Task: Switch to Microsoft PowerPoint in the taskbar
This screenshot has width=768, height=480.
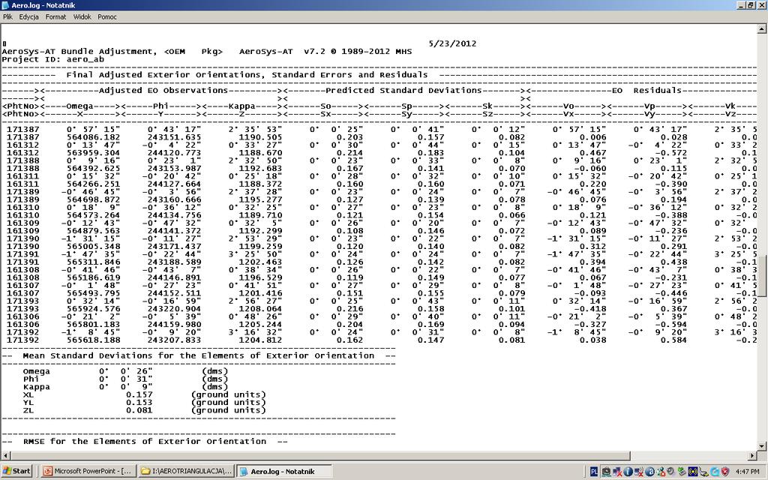Action: 87,471
